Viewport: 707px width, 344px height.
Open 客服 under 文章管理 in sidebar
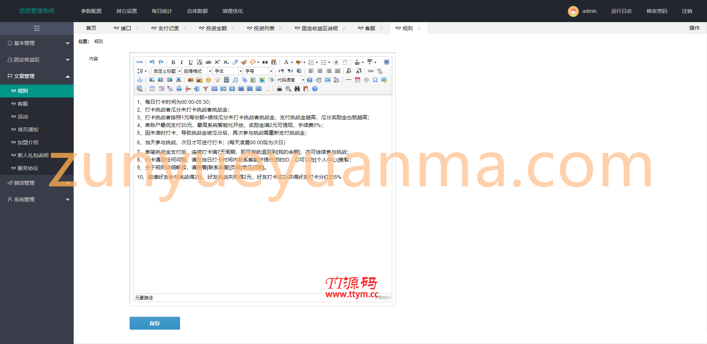pyautogui.click(x=37, y=104)
